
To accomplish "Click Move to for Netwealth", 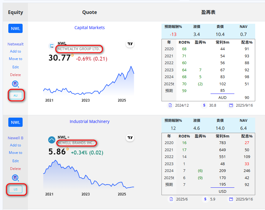I will 15,59.
